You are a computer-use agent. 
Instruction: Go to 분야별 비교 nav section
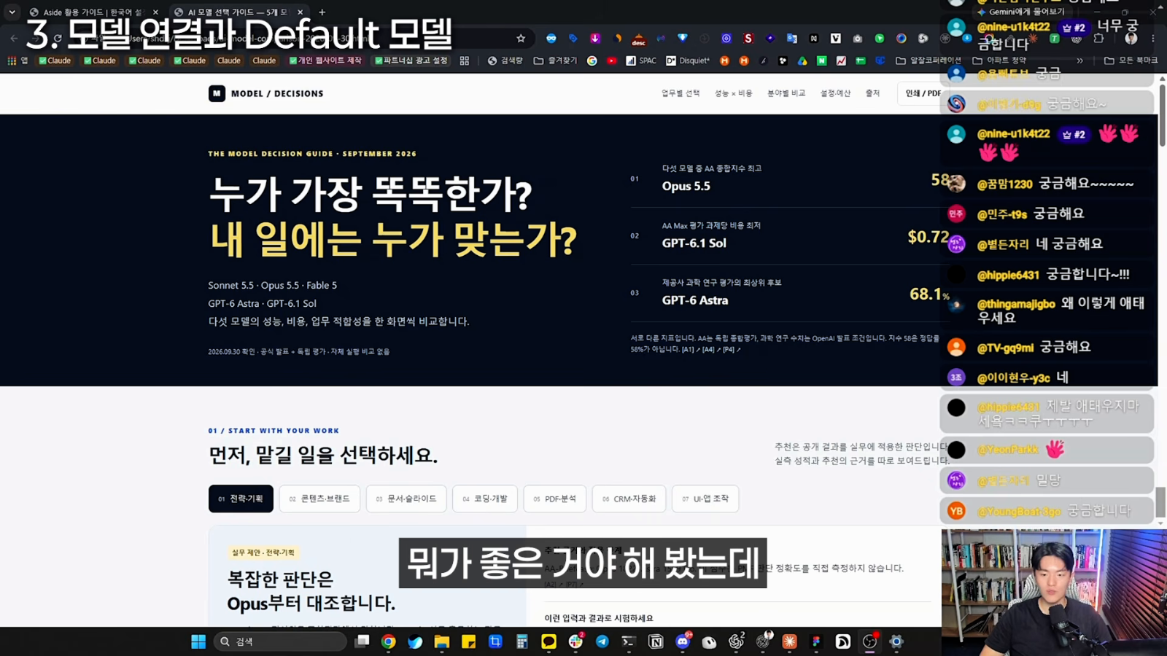(786, 93)
